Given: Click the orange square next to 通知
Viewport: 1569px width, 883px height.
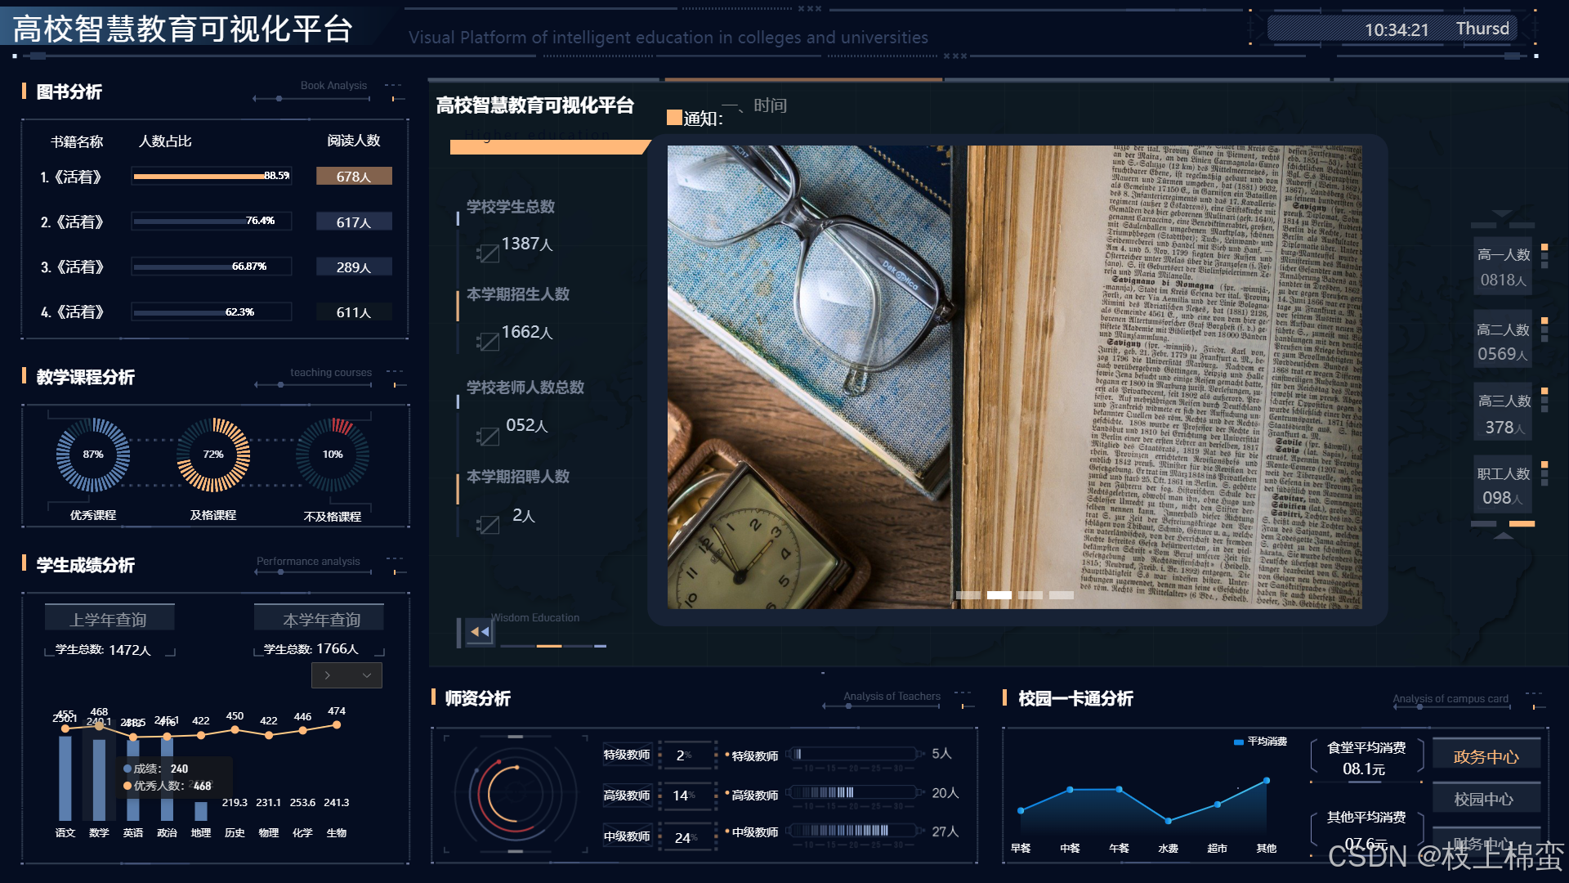Looking at the screenshot, I should click(674, 118).
